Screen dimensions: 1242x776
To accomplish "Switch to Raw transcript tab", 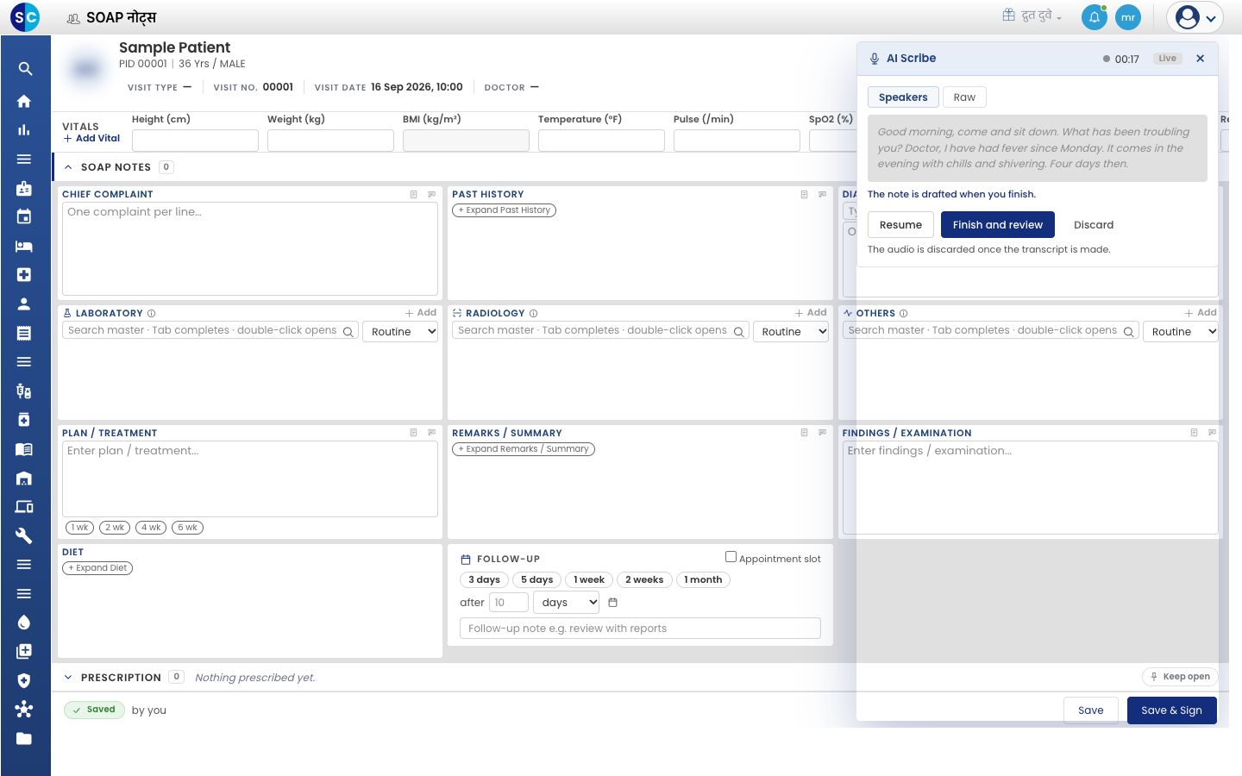I will (x=964, y=97).
